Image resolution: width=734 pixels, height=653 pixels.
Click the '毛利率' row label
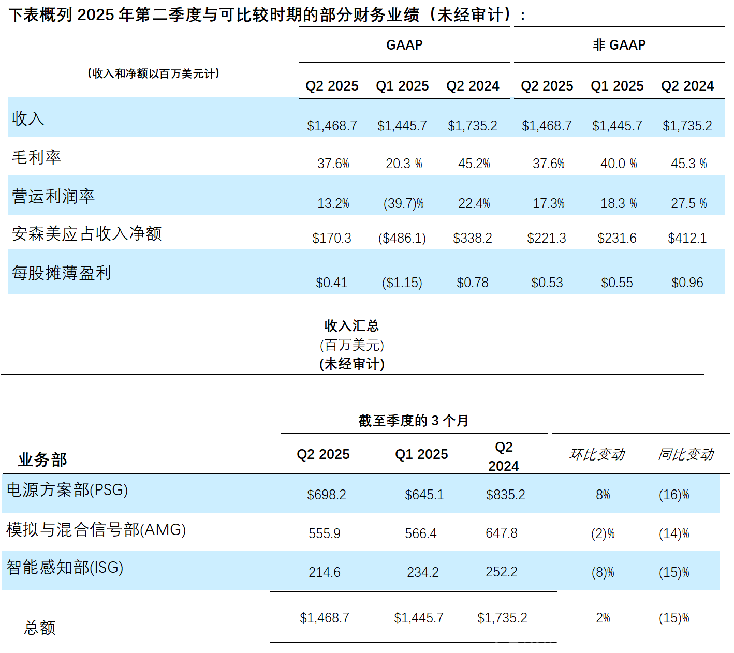[x=36, y=157]
